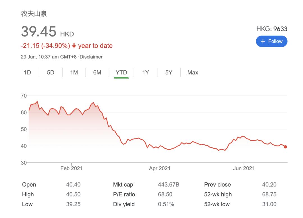Switch to the 5D tab
The image size is (303, 218).
point(50,72)
